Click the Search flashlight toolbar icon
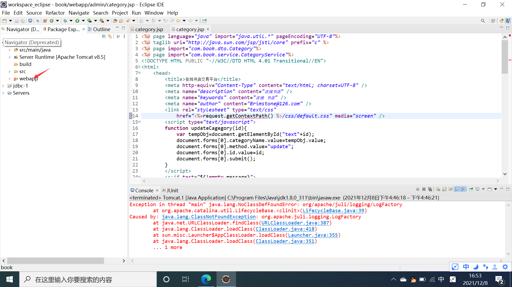Screen dimensions: 512x287 click(128, 21)
